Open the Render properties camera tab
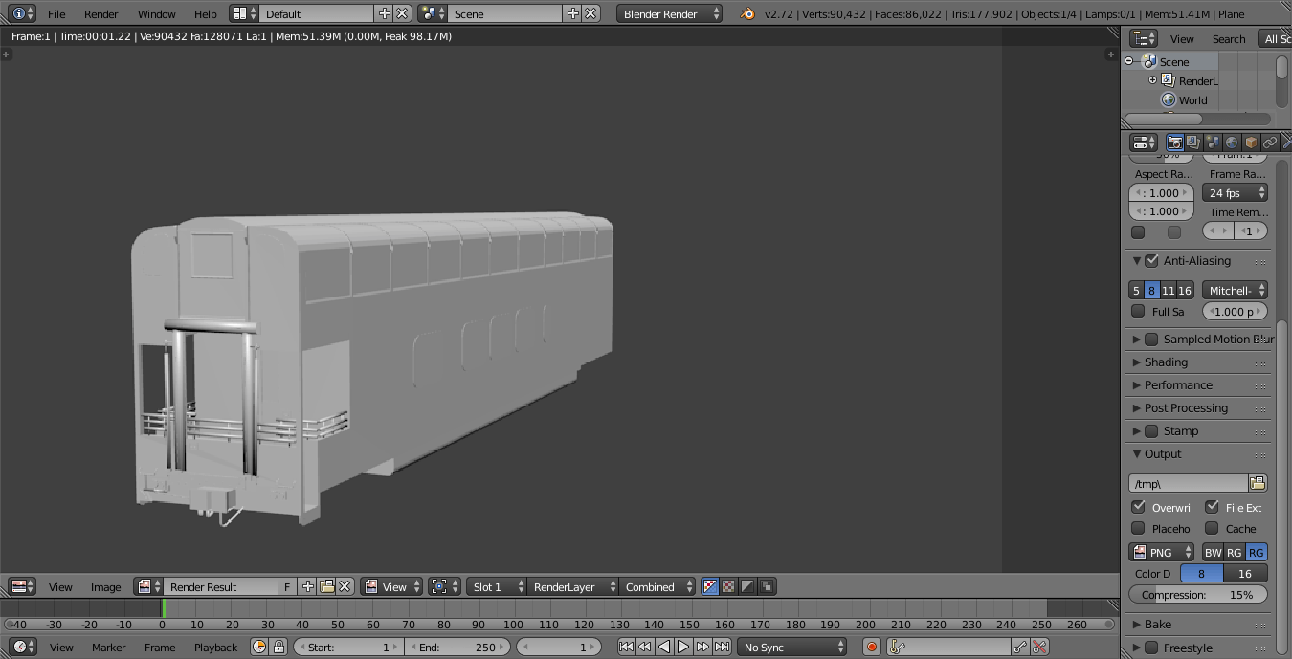The height and width of the screenshot is (659, 1292). [1174, 143]
